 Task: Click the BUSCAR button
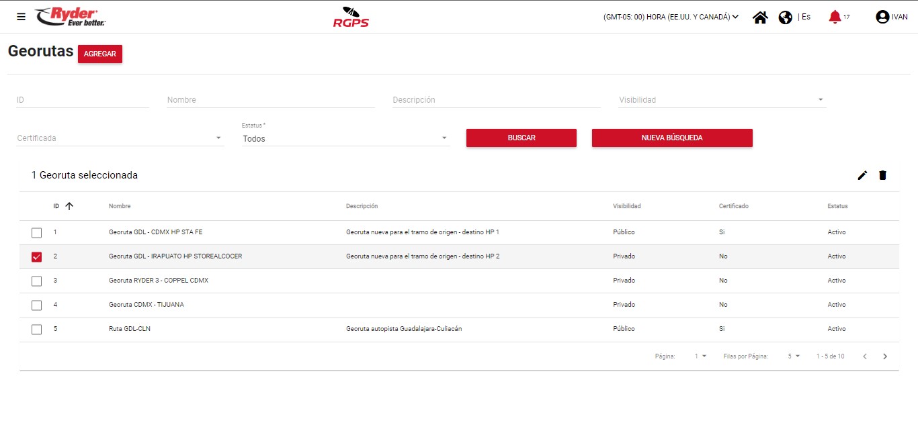click(521, 138)
